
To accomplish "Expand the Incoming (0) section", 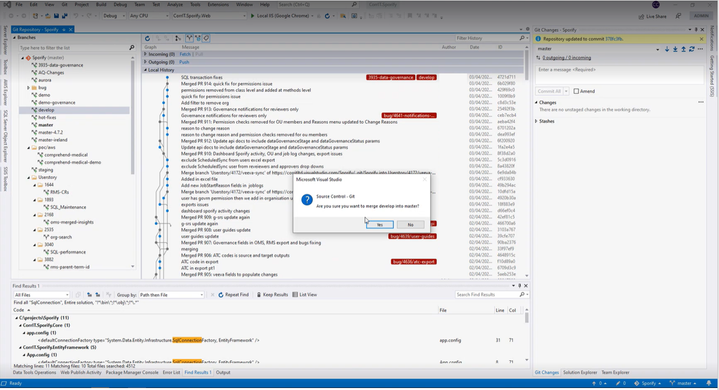I will [145, 54].
